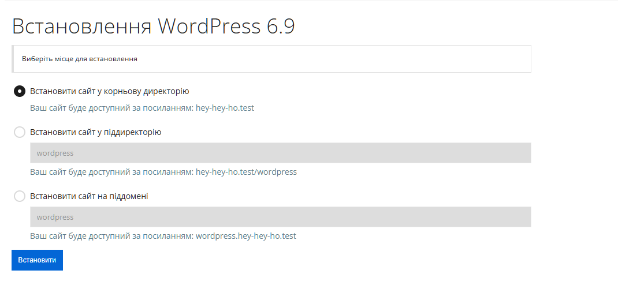The width and height of the screenshot is (618, 304).
Task: Click label 'Встановити сайт у піддиректорію'
Action: (x=96, y=132)
